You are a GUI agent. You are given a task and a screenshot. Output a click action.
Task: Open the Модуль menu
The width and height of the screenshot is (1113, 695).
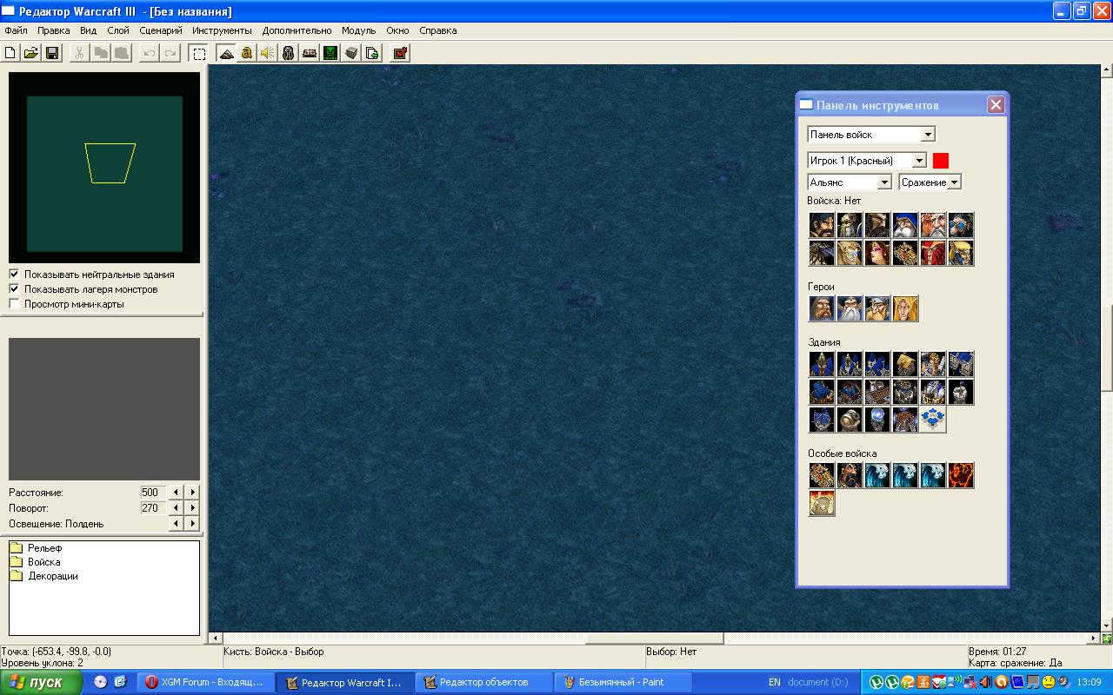pos(358,30)
